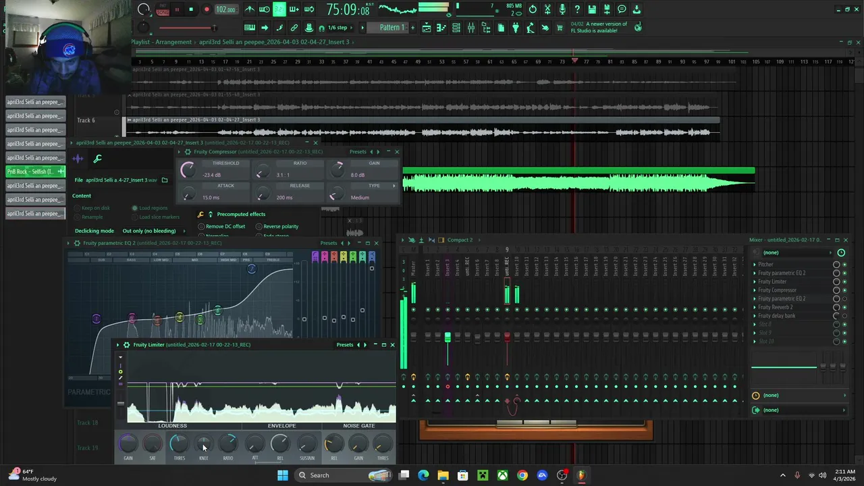
Task: Pause playback with the pause button
Action: click(177, 9)
